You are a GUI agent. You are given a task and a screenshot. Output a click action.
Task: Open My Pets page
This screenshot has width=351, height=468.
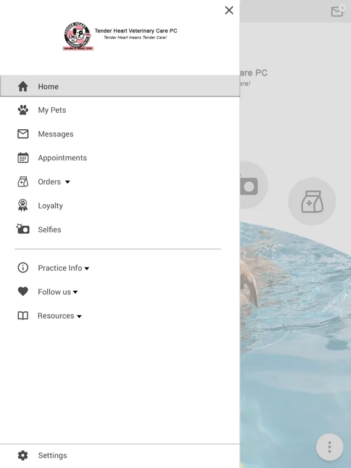(x=52, y=110)
